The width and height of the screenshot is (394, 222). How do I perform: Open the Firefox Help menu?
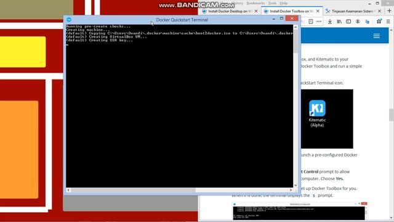coord(283,3)
